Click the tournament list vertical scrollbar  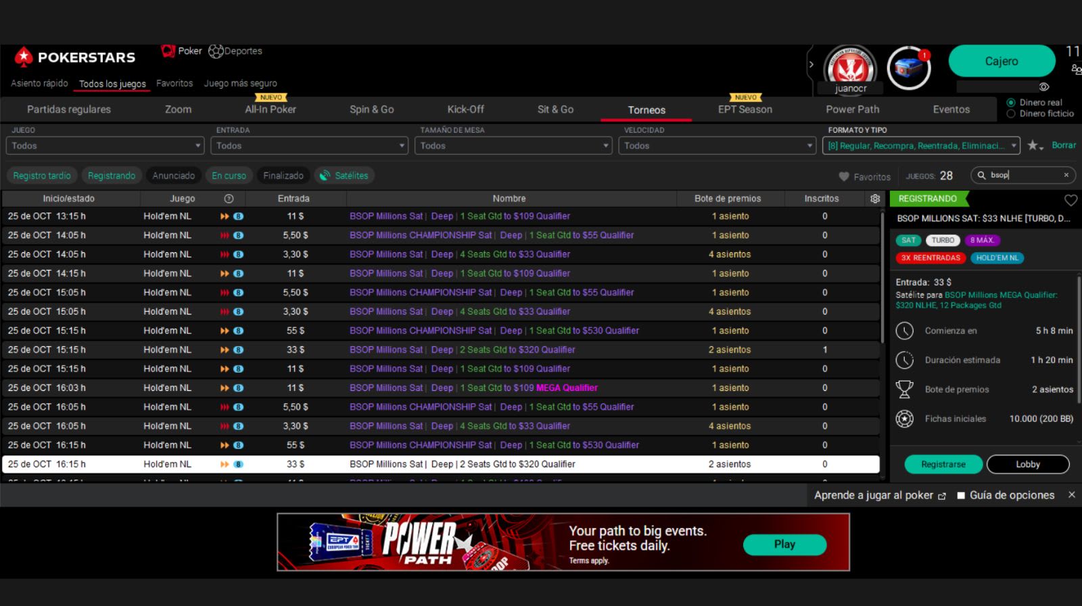click(883, 277)
